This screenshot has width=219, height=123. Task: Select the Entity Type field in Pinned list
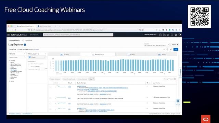pos(14,64)
